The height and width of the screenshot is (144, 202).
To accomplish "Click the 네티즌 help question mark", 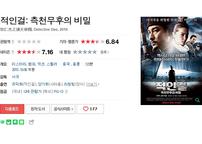I will tap(13, 52).
